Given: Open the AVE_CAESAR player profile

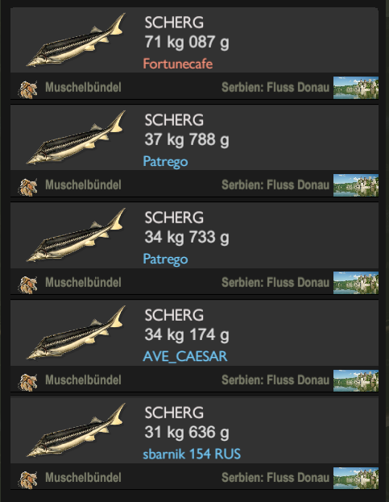Looking at the screenshot, I should [185, 357].
